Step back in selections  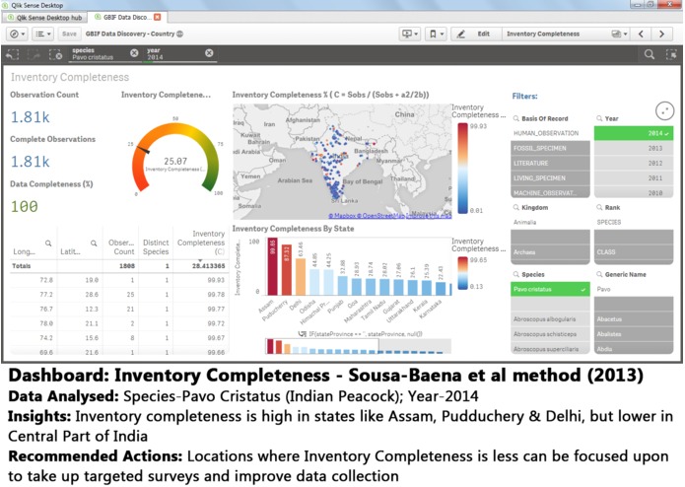click(13, 54)
